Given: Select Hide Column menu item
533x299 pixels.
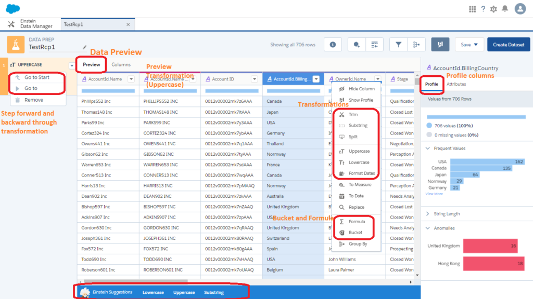Looking at the screenshot, I should point(357,89).
